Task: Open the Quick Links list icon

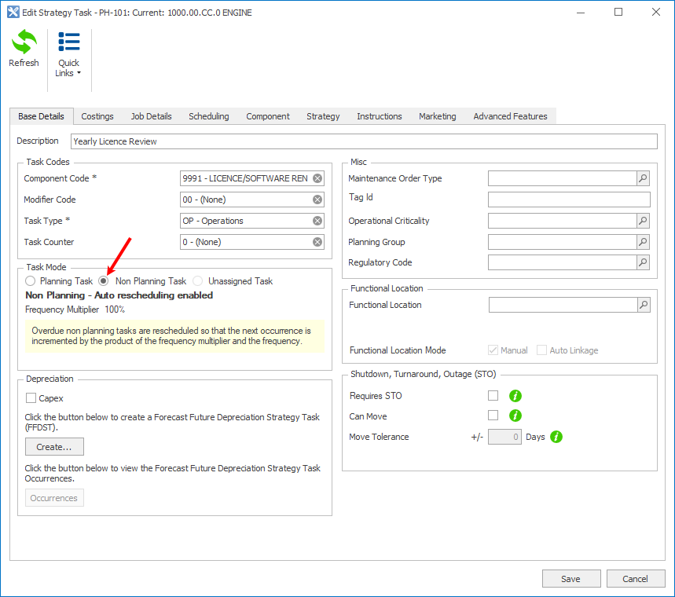Action: coord(69,42)
